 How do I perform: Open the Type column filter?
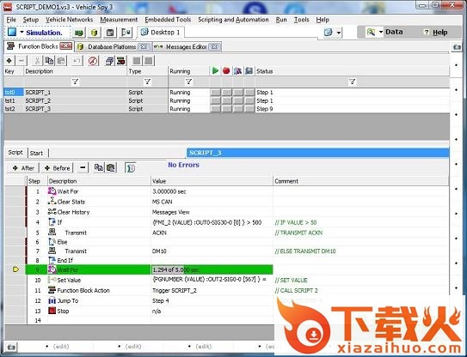pyautogui.click(x=147, y=82)
